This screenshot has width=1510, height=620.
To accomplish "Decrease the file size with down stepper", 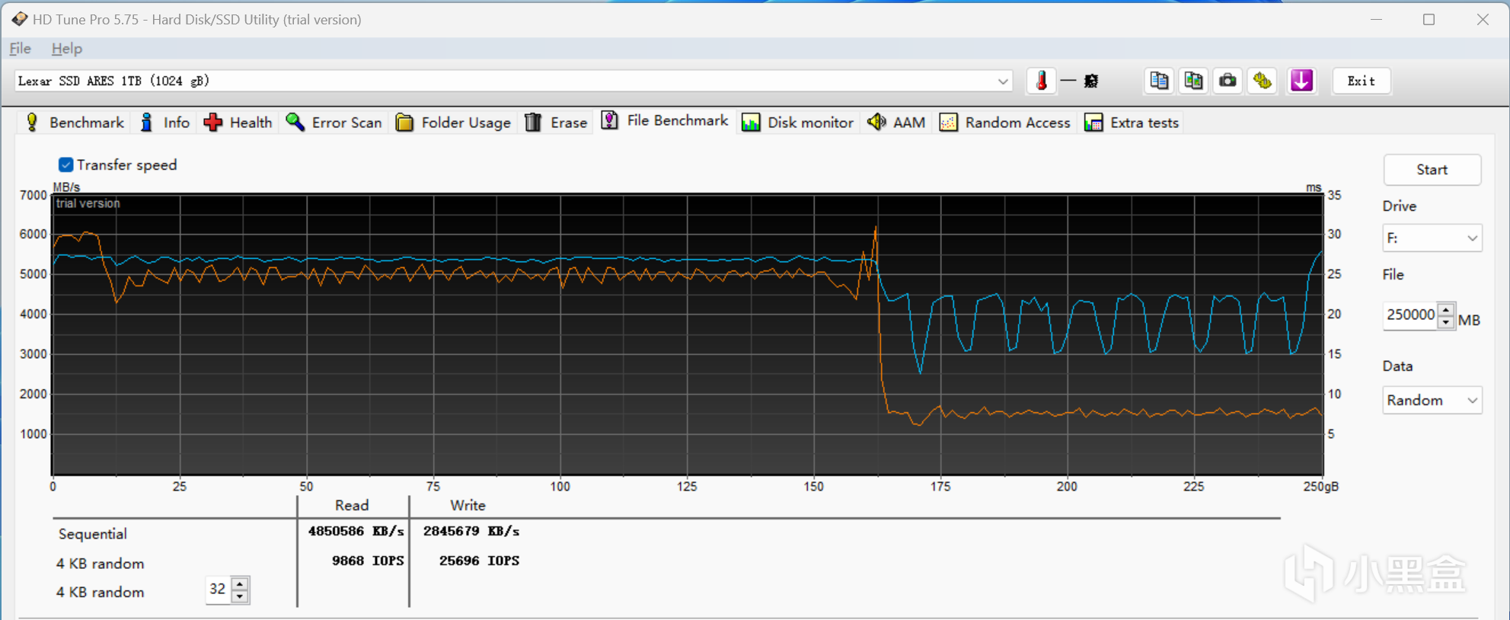I will 1446,322.
